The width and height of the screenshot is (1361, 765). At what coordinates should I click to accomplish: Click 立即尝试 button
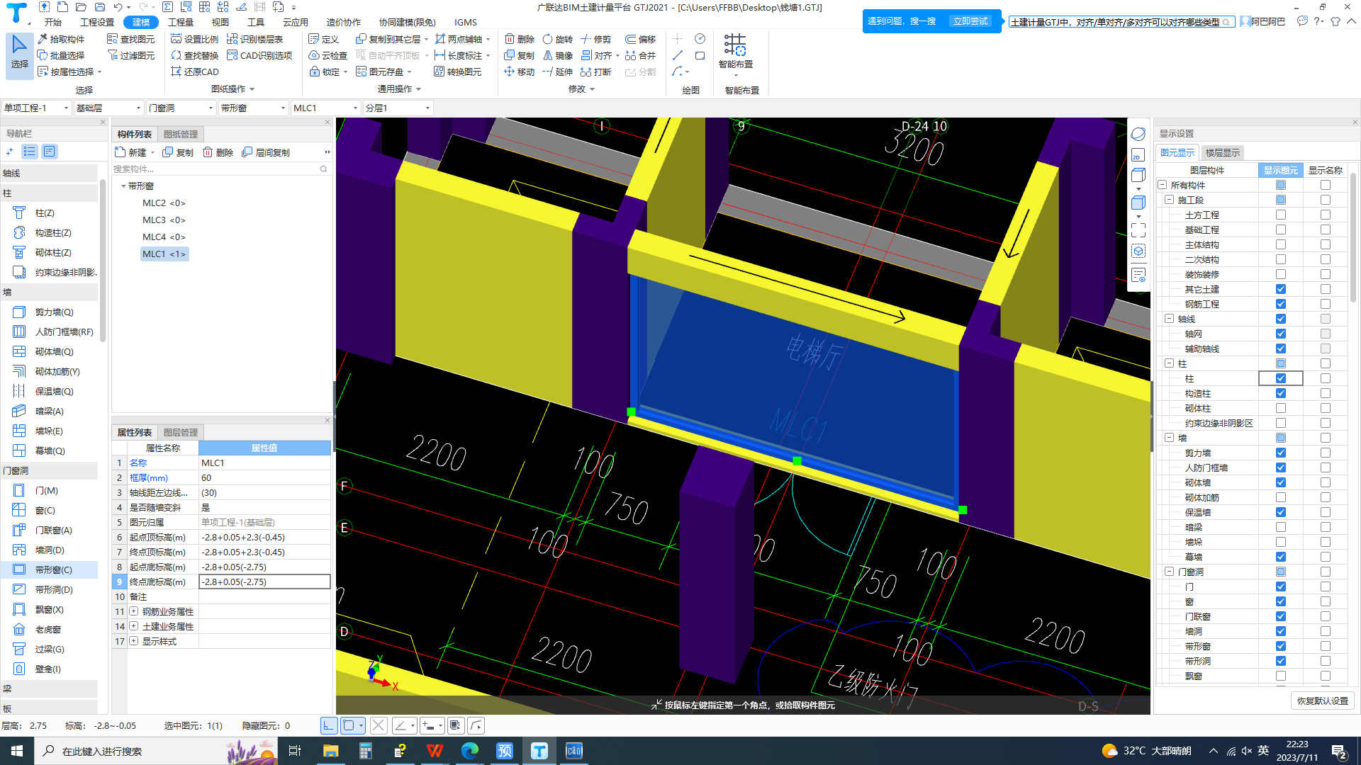click(970, 21)
